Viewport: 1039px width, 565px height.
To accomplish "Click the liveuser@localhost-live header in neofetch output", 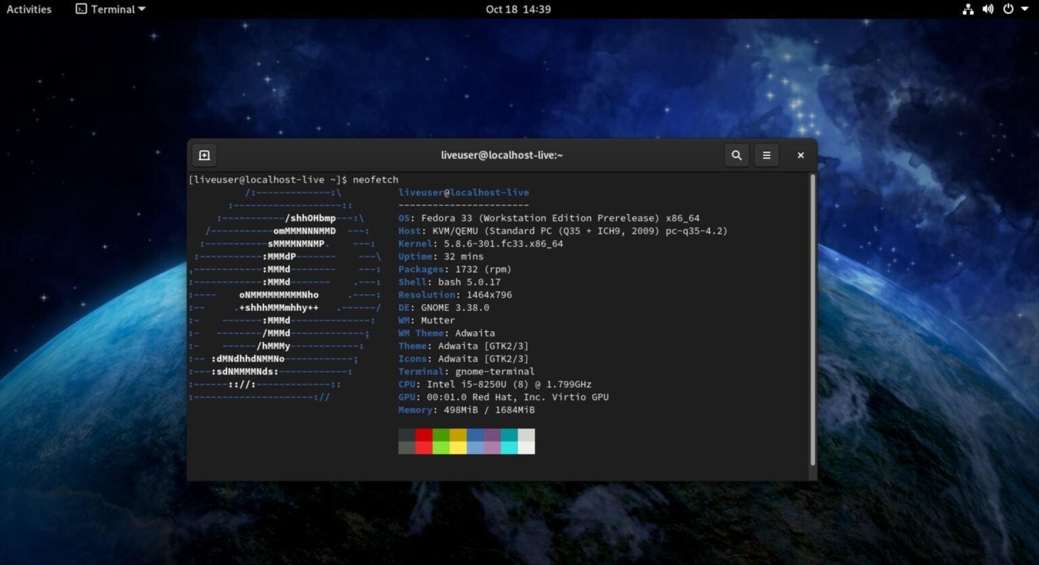I will pyautogui.click(x=464, y=193).
